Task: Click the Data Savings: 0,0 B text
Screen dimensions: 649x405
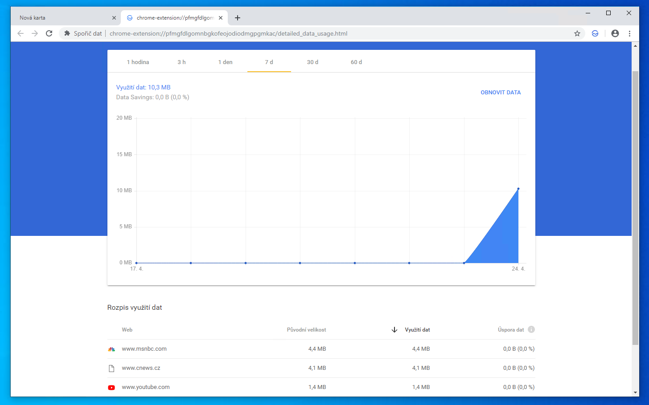Action: pyautogui.click(x=153, y=97)
